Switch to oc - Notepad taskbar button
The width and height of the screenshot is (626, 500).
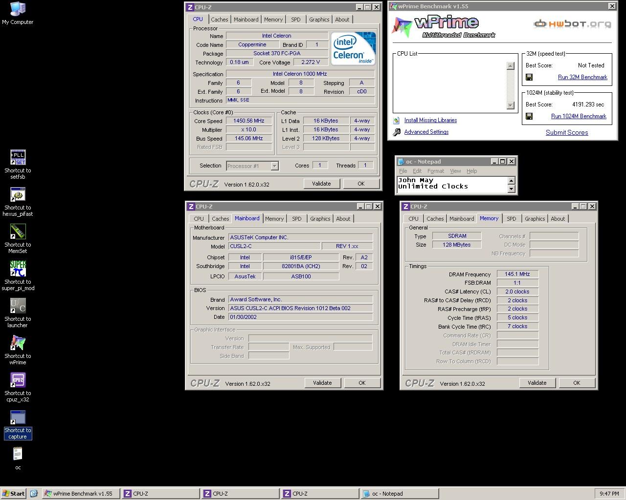point(400,494)
